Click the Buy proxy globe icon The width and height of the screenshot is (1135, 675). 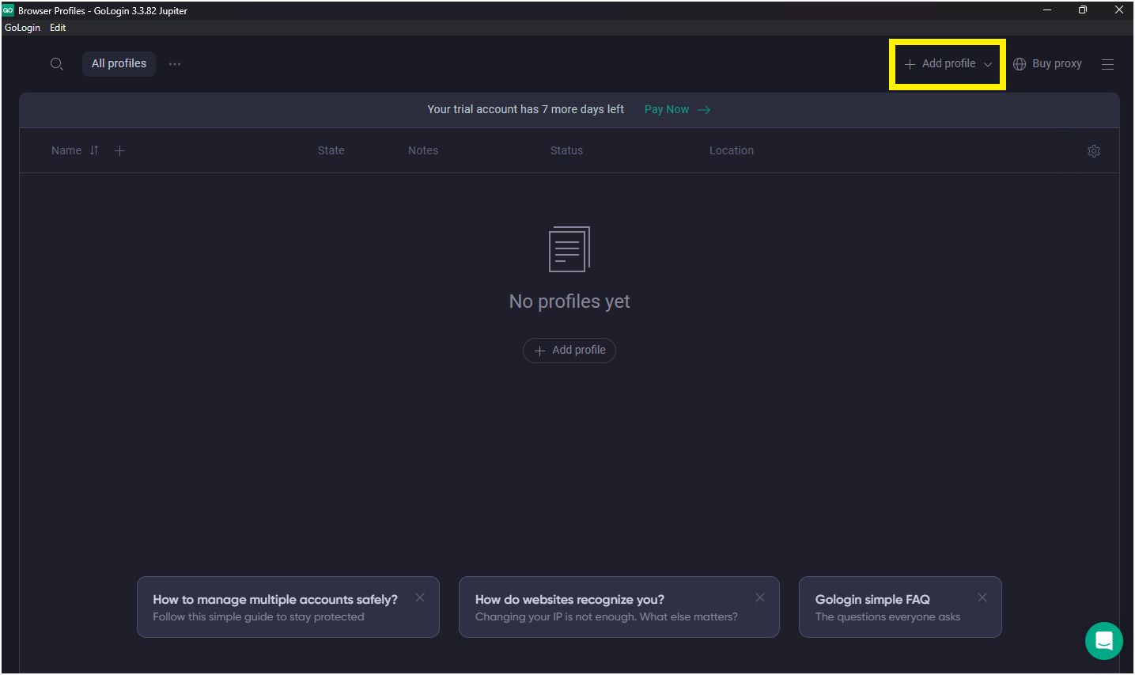pos(1019,63)
